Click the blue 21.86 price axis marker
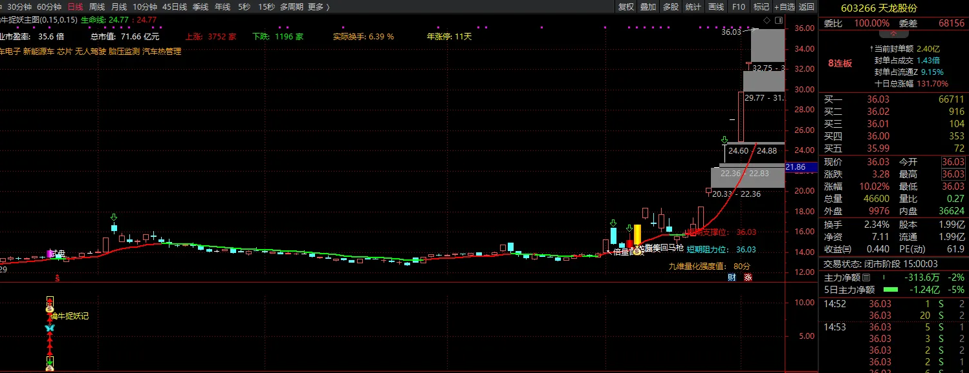Screen dimensions: 969x373 (x=794, y=167)
